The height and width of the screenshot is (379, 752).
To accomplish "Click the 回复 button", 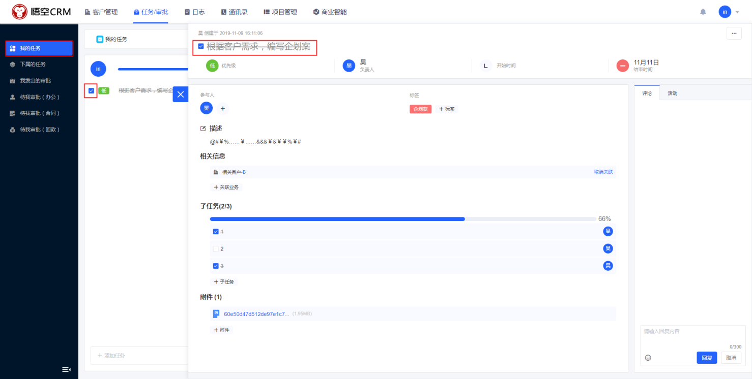I will [707, 358].
